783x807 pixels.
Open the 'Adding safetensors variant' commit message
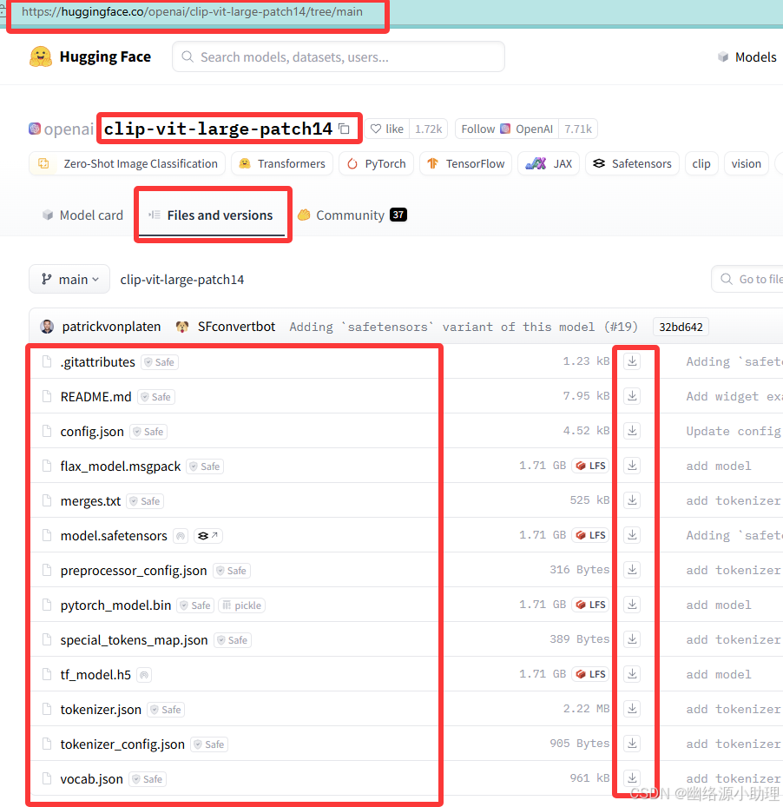click(464, 327)
